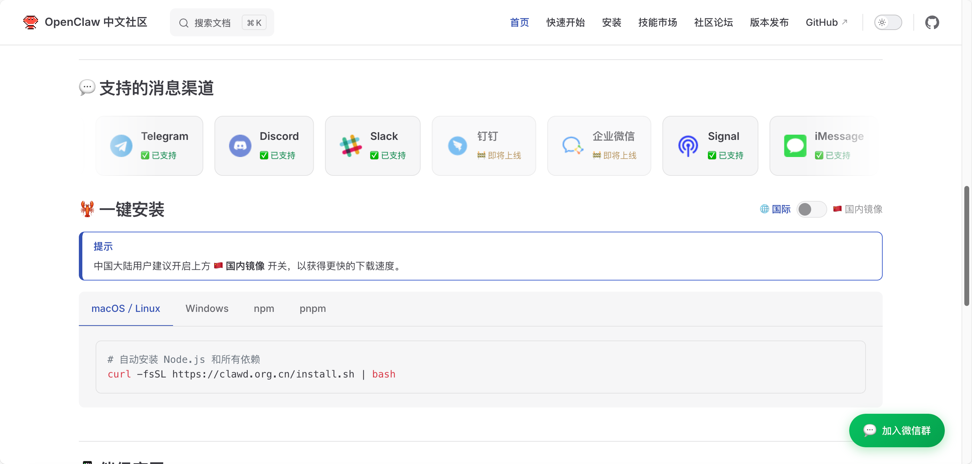
Task: Open 快速开始 in the navigation bar
Action: tap(565, 23)
